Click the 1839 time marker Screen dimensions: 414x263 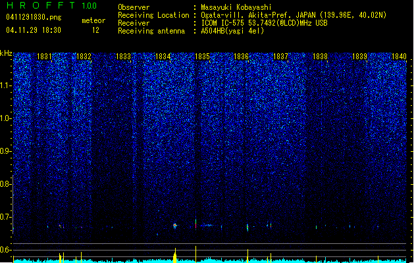[x=359, y=56]
